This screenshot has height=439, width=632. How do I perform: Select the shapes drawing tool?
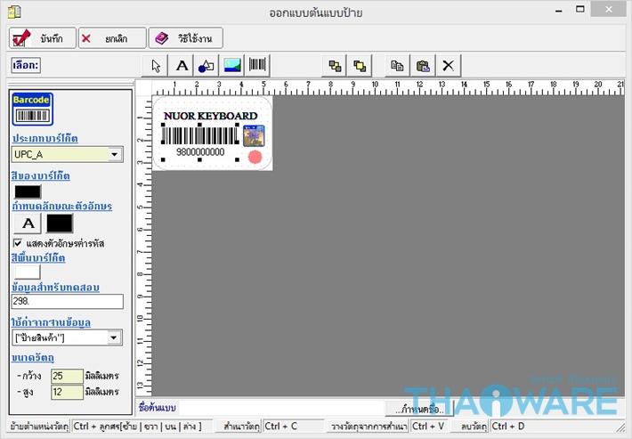[207, 66]
